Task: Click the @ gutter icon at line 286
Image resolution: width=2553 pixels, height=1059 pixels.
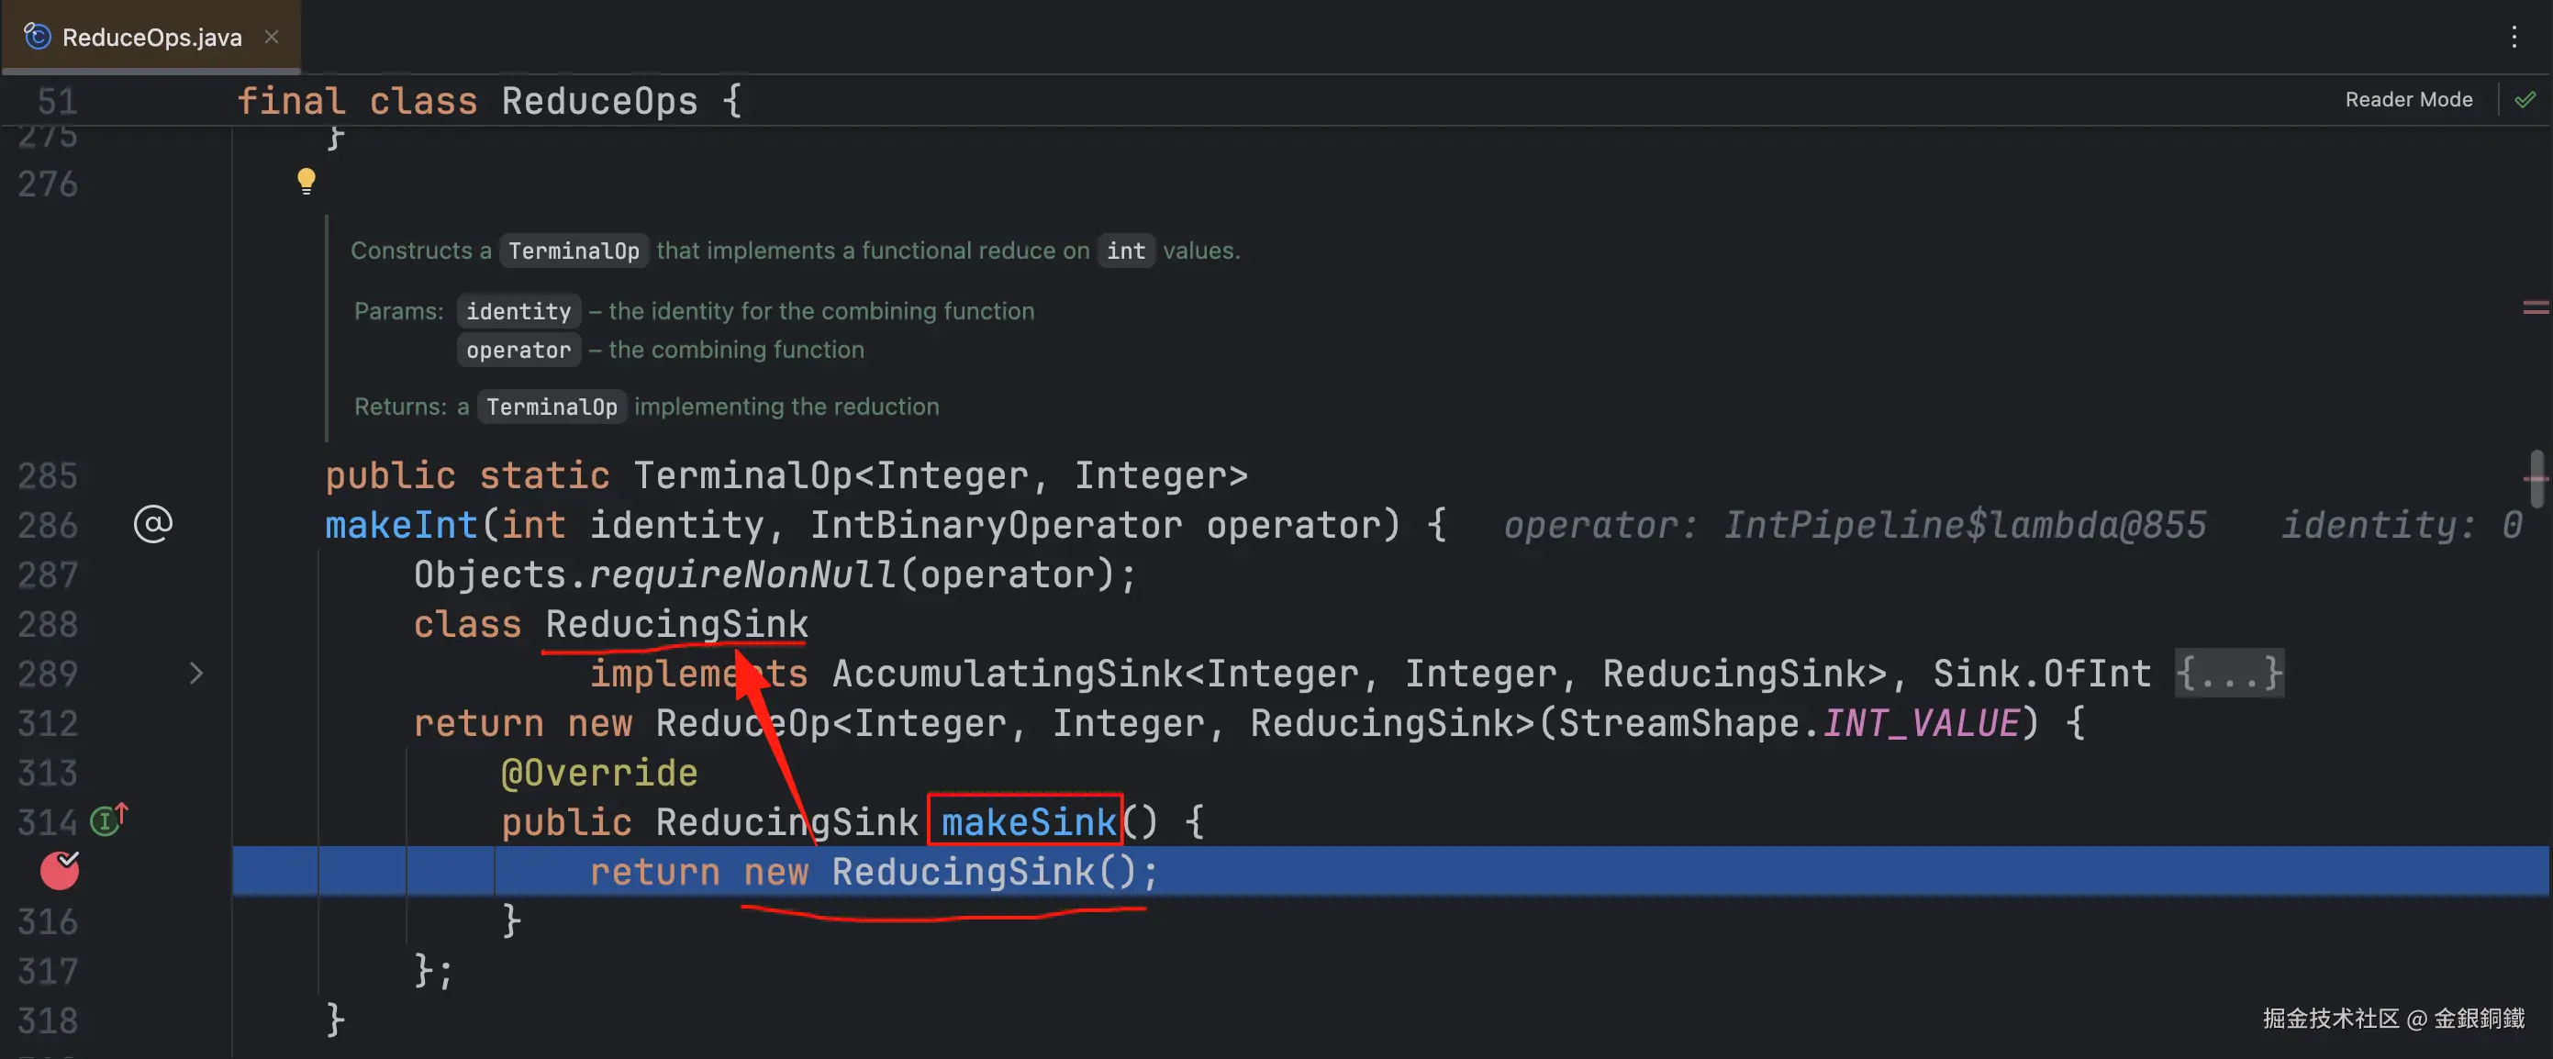Action: pyautogui.click(x=152, y=523)
